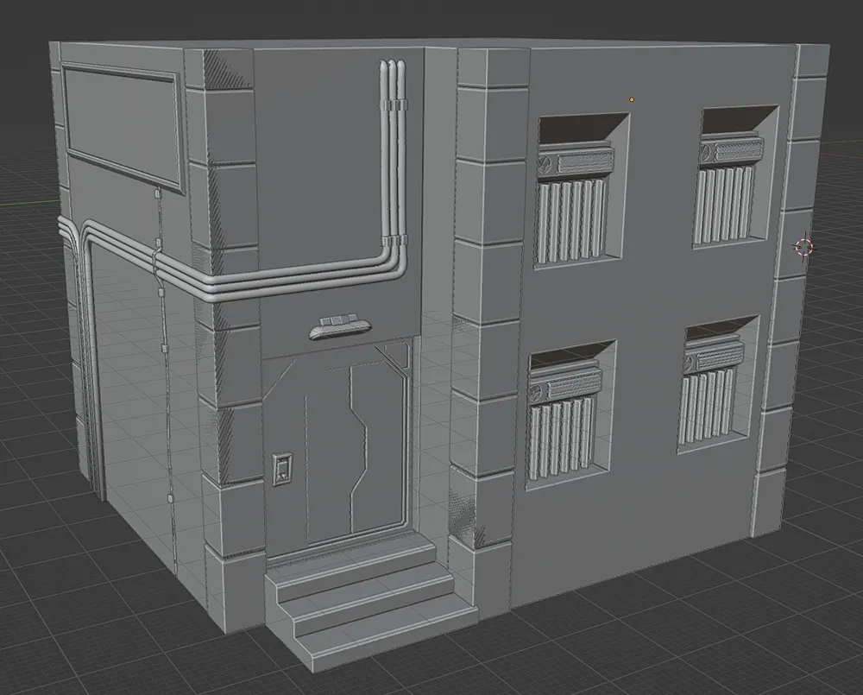Select the orange object origin dot
Viewport: 863px width, 695px height.
coord(632,99)
